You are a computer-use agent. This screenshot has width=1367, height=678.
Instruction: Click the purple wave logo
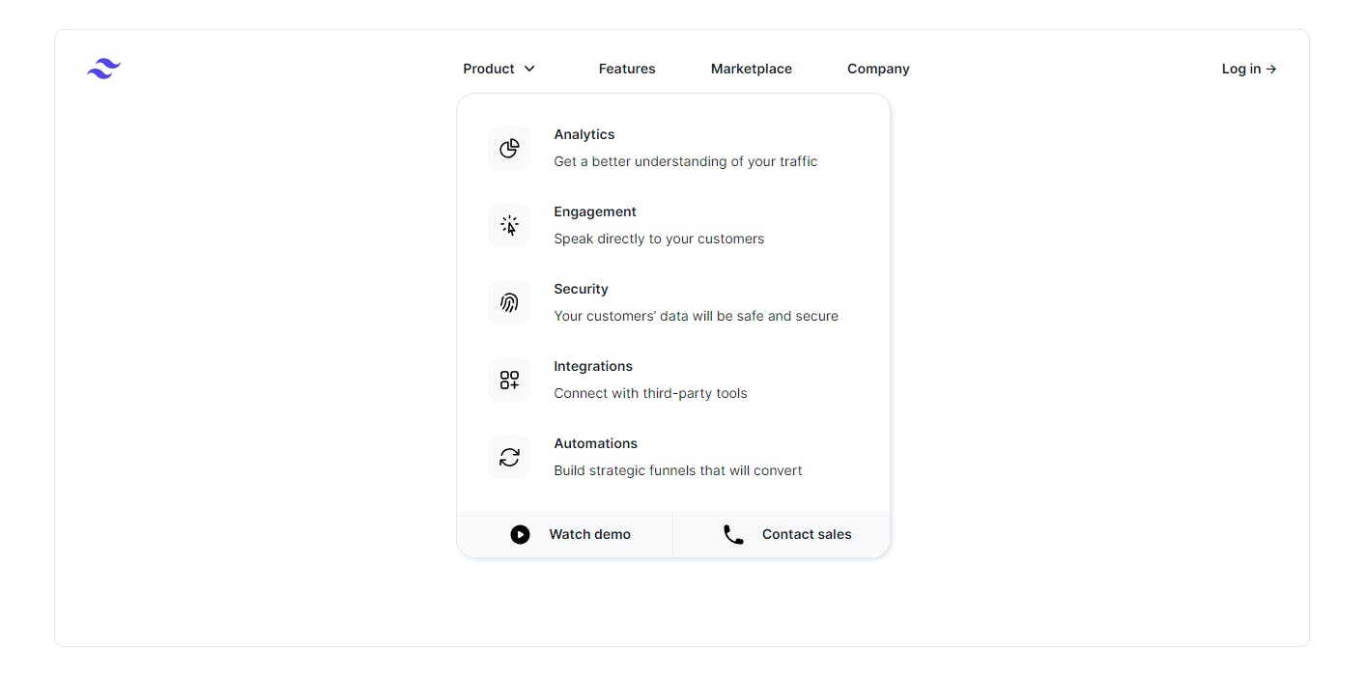pyautogui.click(x=103, y=69)
